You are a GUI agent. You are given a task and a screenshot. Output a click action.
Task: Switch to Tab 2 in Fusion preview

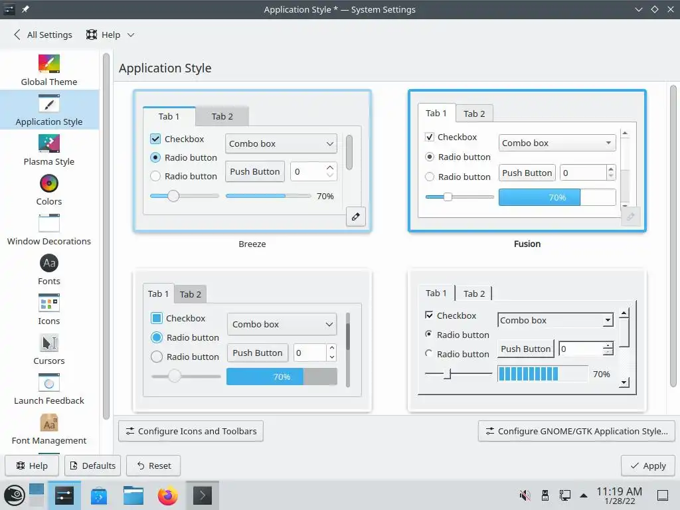(474, 114)
